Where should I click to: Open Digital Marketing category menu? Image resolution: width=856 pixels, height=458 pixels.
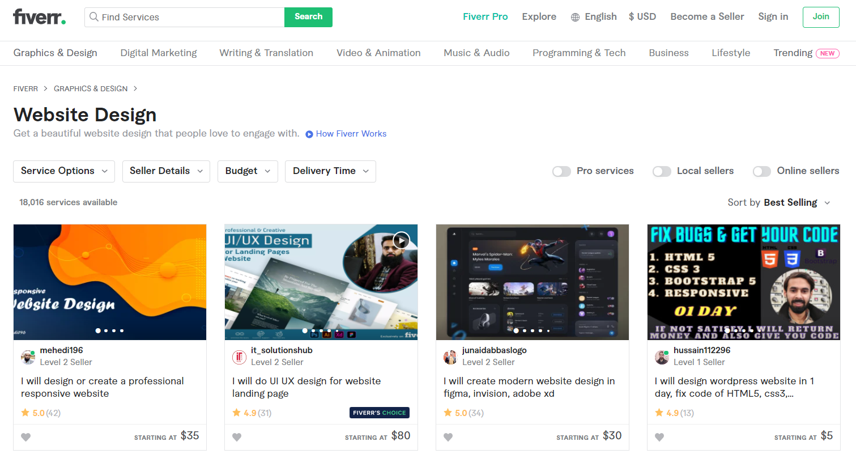[x=159, y=53]
